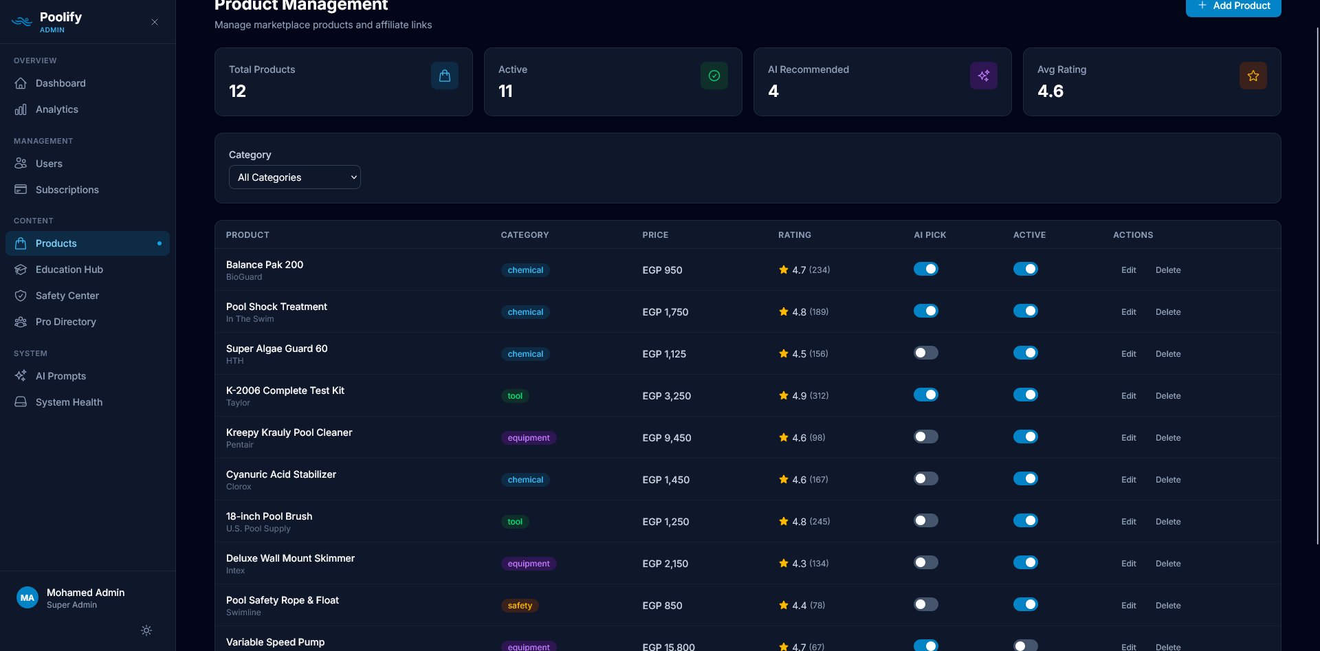Click the star icon for K-2006 Complete Test Kit
This screenshot has height=651, width=1320.
pos(784,395)
